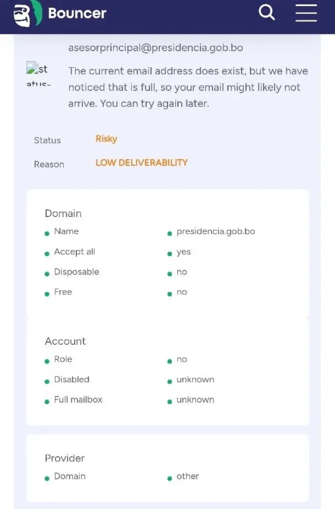Click the presidencia.gob.bo domain name value

tap(216, 231)
